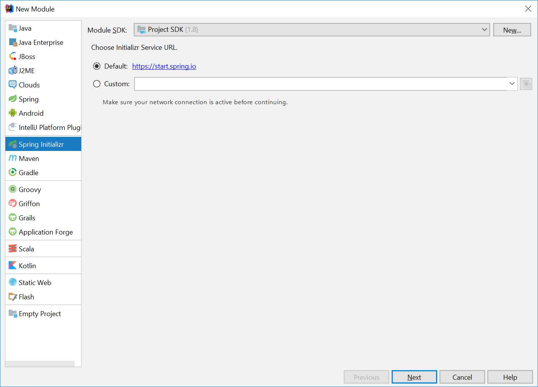Select the "Application Forge" list label

tap(46, 232)
